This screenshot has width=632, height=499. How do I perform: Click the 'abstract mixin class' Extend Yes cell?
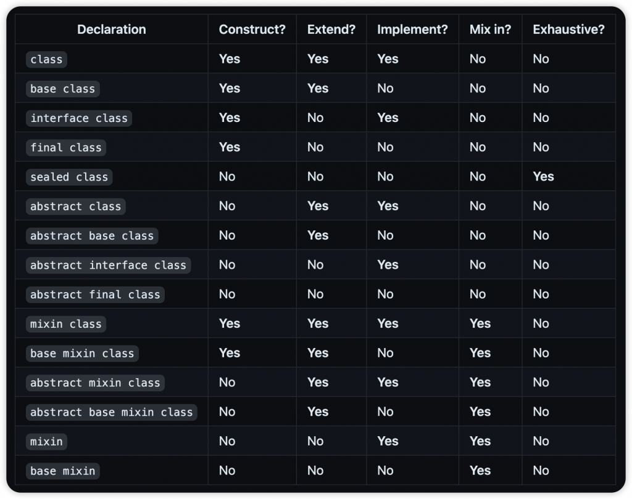pos(318,383)
